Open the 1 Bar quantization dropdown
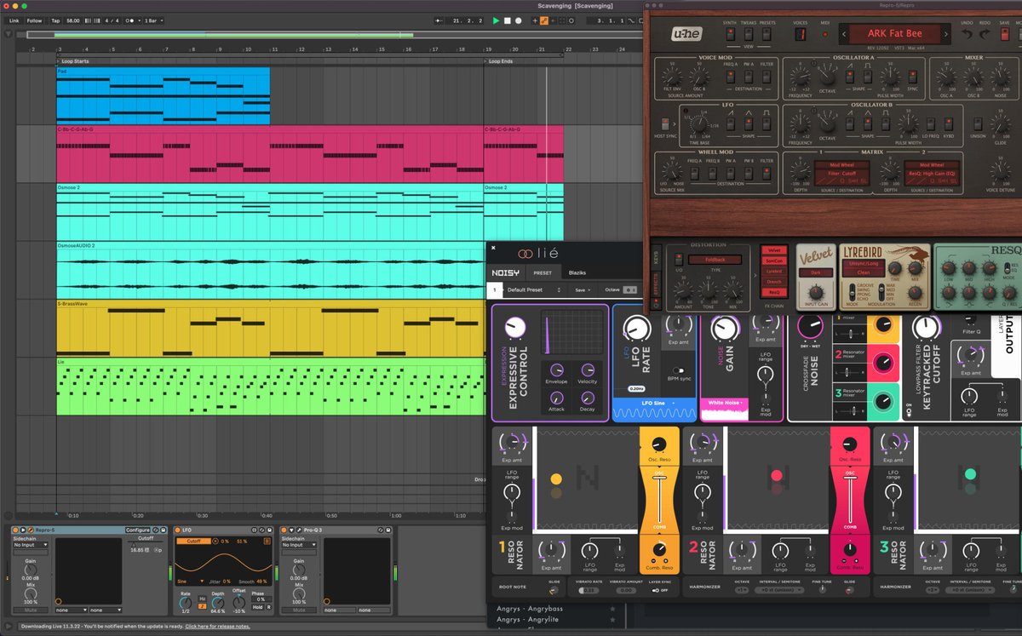 154,20
